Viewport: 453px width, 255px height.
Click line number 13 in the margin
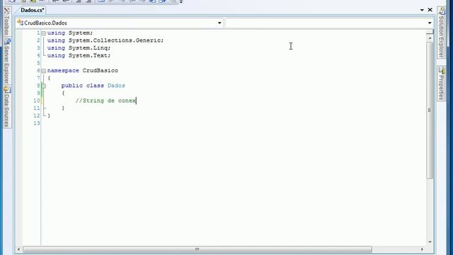coord(37,123)
